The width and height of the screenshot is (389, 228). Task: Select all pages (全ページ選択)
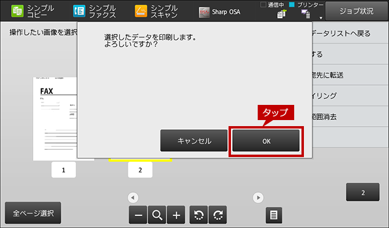click(33, 213)
